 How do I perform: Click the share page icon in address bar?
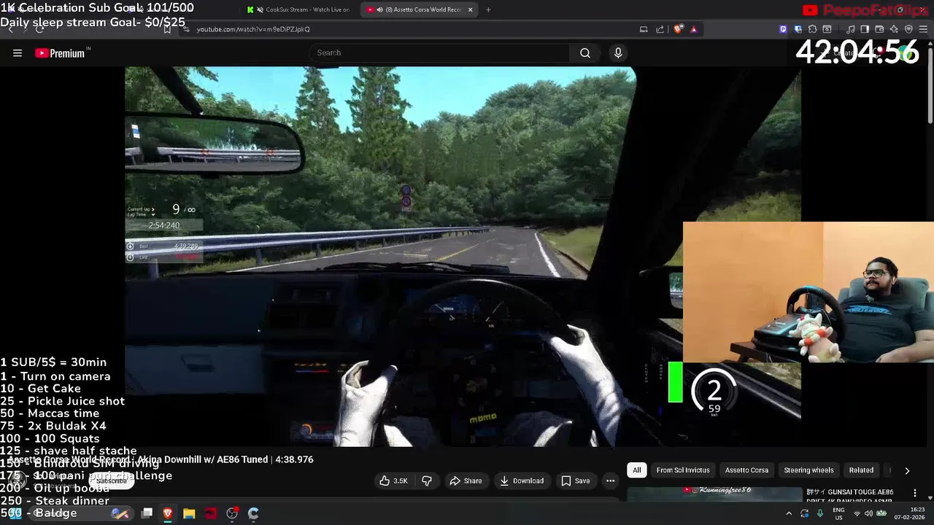(x=660, y=29)
